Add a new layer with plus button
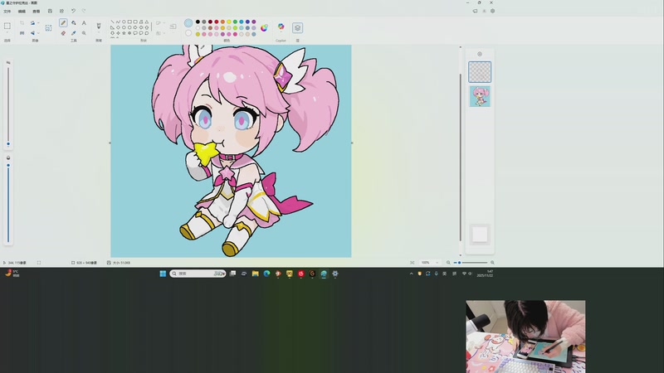The image size is (664, 373). tap(480, 54)
